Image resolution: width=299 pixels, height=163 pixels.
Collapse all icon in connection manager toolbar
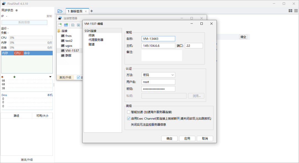click(73, 25)
